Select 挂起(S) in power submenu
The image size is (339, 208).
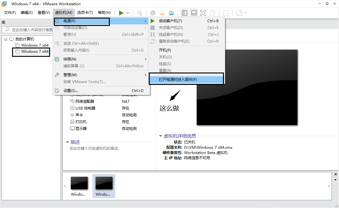click(x=187, y=64)
